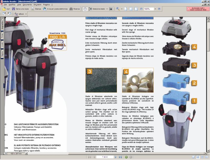Click the '1100 L/h' orange label
Image resolution: width=210 pixels, height=160 pixels.
click(x=57, y=37)
